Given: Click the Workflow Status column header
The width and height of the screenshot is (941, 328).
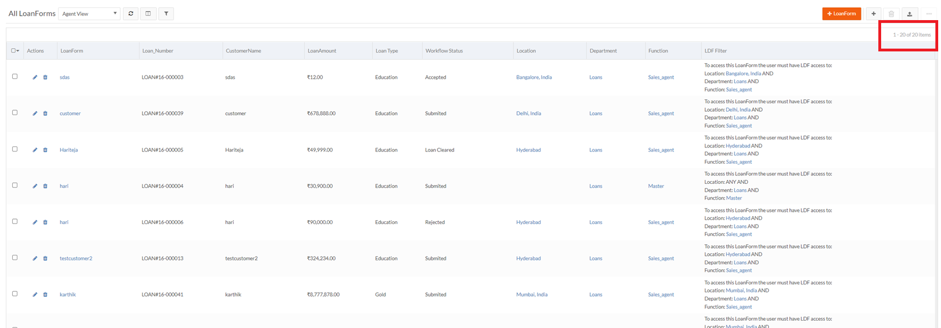Looking at the screenshot, I should [x=444, y=51].
